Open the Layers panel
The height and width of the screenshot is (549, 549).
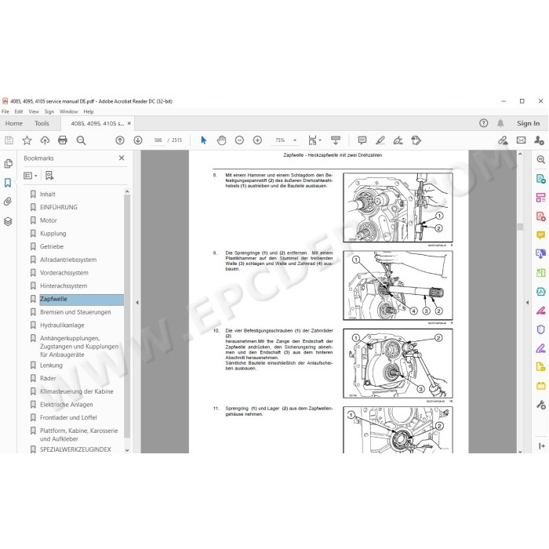pyautogui.click(x=8, y=221)
